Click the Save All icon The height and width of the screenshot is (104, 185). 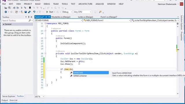click(29, 12)
